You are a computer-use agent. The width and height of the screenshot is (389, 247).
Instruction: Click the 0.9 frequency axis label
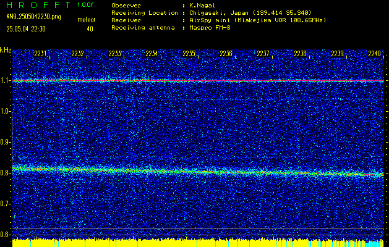coord(4,142)
